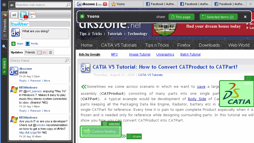Share 'This page' button
Image resolution: width=254 pixels, height=143 pixels.
182,17
